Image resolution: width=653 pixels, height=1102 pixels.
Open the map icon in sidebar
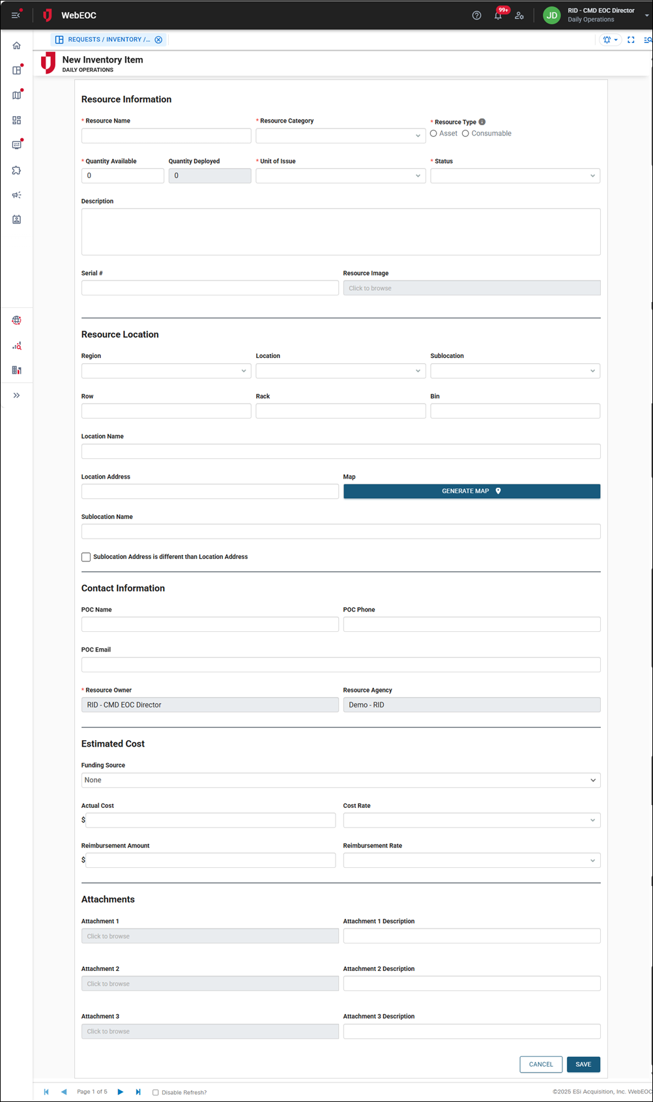pyautogui.click(x=17, y=95)
